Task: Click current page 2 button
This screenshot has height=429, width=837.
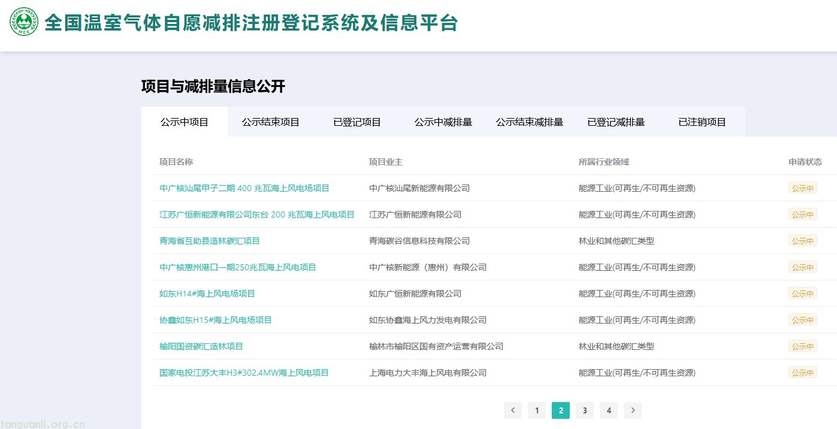Action: (561, 410)
